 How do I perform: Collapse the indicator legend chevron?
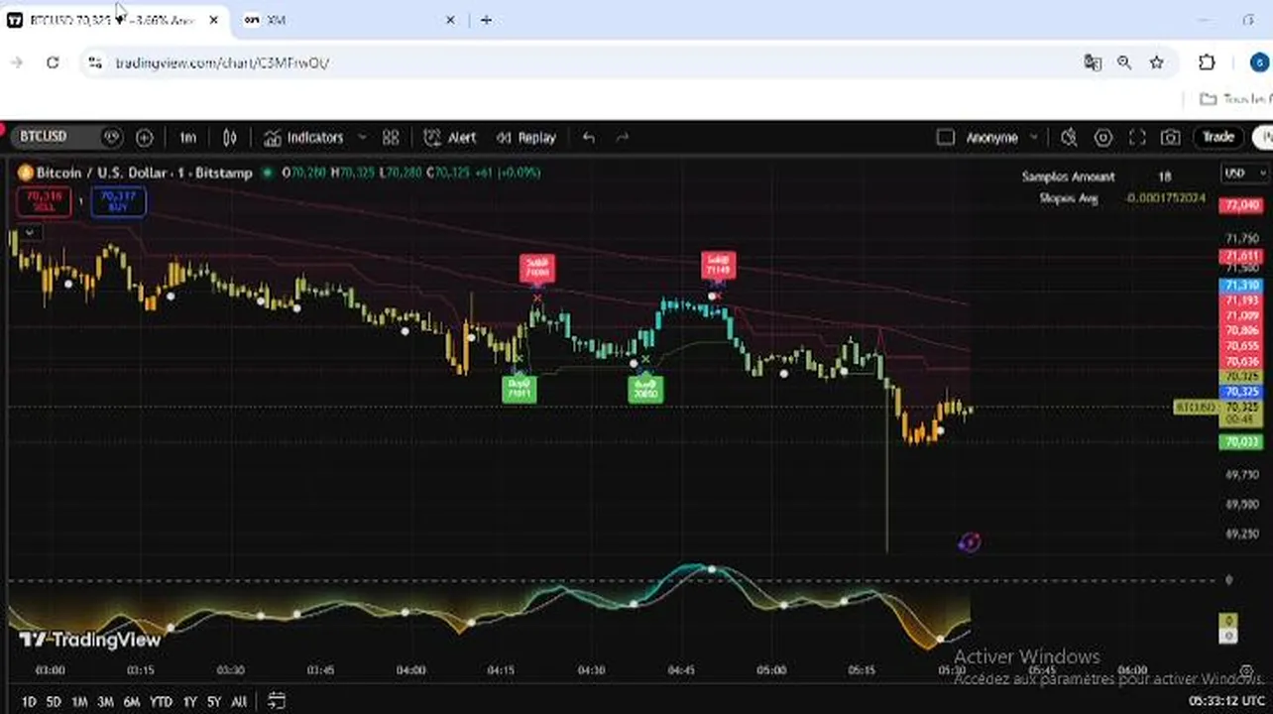(x=30, y=232)
